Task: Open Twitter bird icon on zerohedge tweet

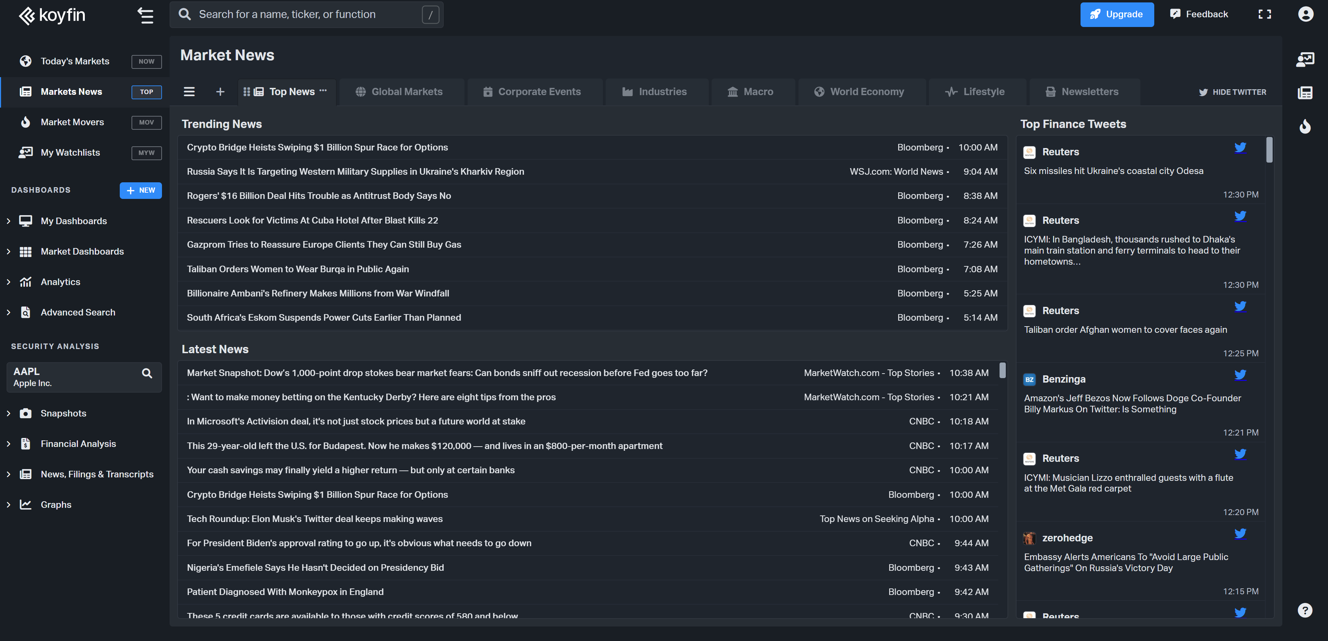Action: (x=1240, y=534)
